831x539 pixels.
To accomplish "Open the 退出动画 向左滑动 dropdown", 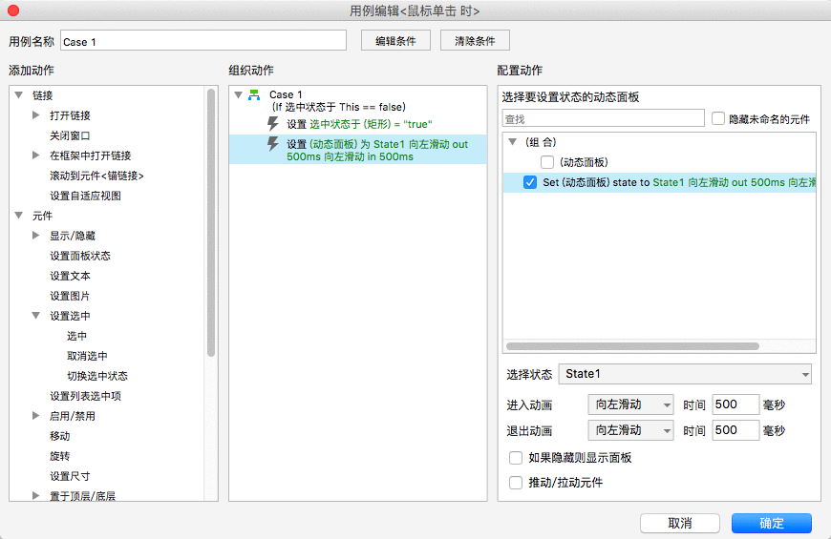I will (x=630, y=430).
